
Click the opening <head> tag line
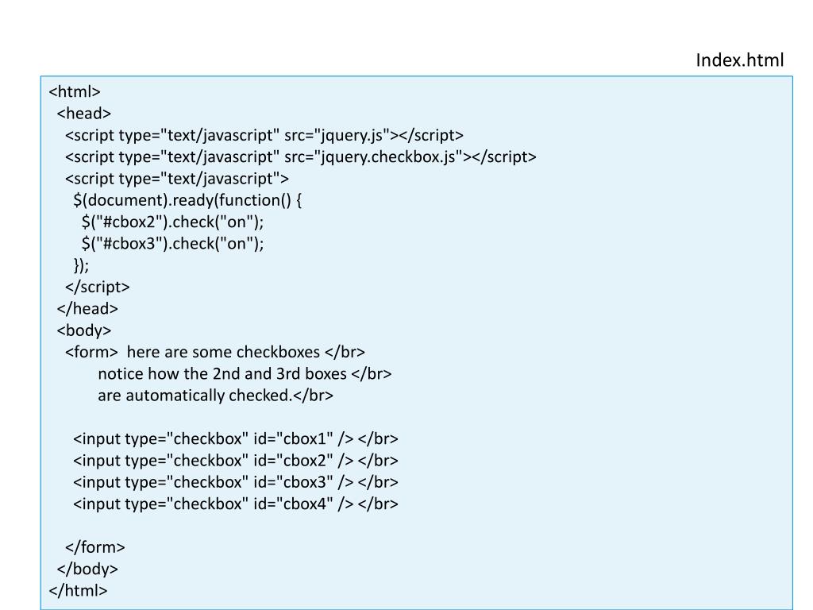coord(84,114)
